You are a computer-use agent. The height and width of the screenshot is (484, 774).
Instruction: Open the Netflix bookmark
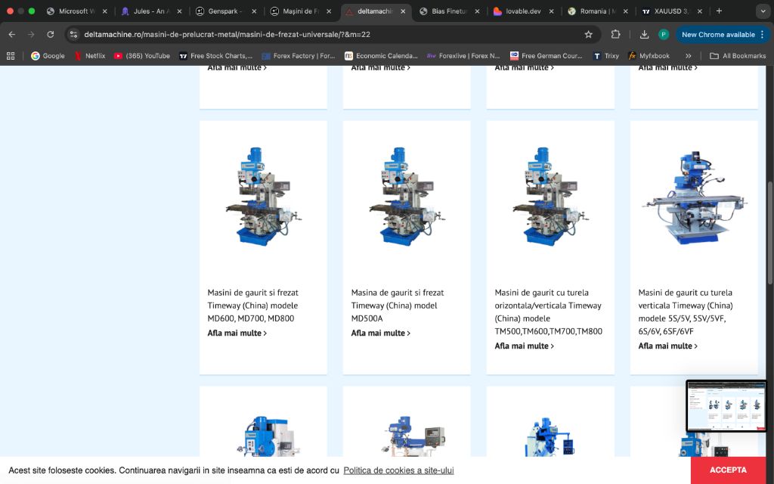pos(90,56)
